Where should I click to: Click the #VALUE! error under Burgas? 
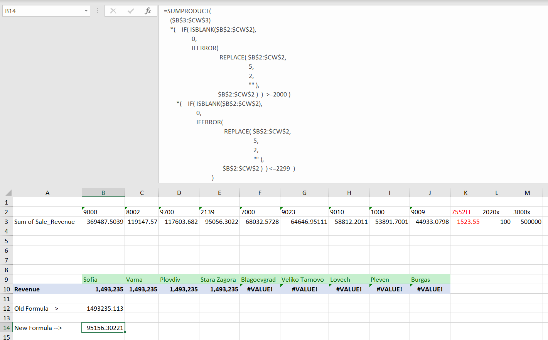point(430,289)
